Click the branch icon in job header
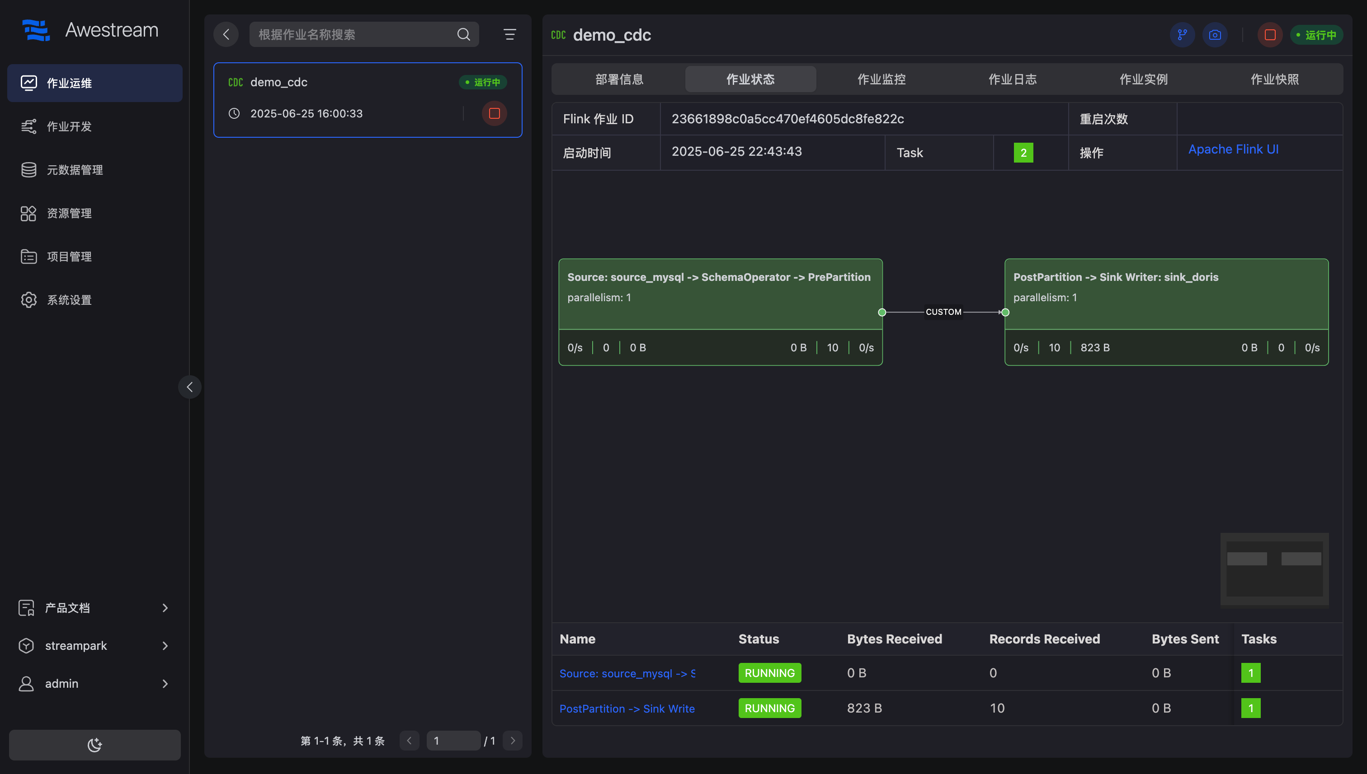This screenshot has height=774, width=1367. [x=1182, y=35]
